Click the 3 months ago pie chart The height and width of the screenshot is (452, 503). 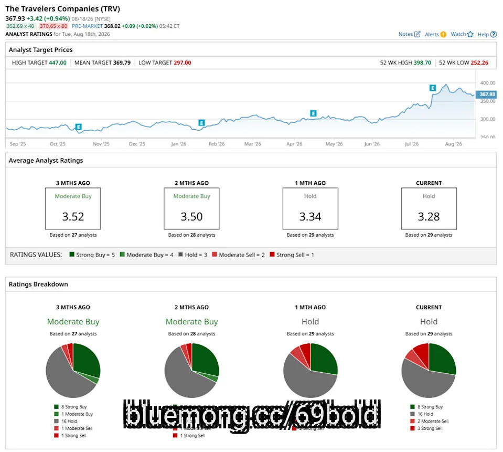tap(73, 370)
